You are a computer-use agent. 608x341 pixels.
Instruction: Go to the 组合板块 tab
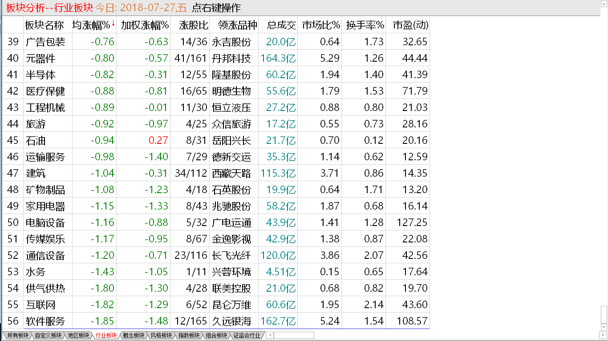pos(216,336)
